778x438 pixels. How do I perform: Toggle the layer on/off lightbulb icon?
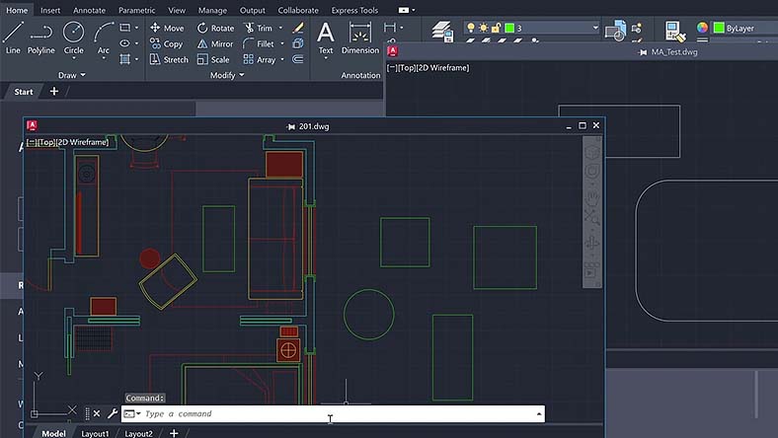click(x=471, y=29)
